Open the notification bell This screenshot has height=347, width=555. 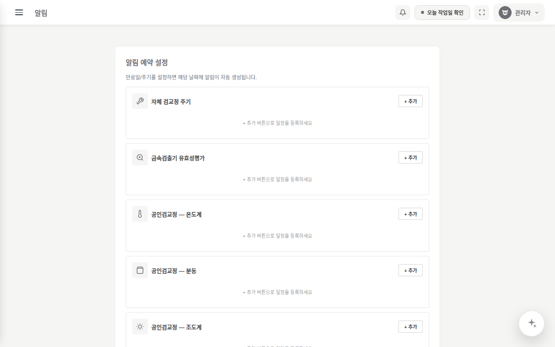pos(403,13)
